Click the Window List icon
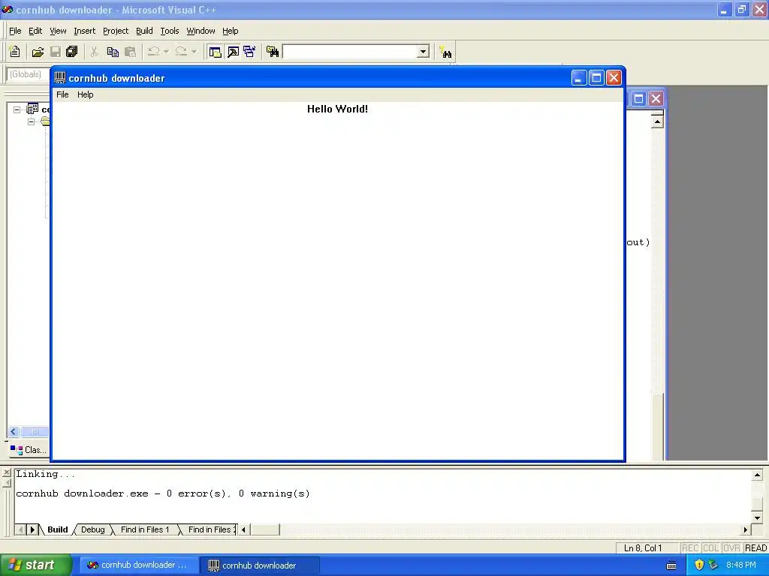The width and height of the screenshot is (769, 576). 249,52
